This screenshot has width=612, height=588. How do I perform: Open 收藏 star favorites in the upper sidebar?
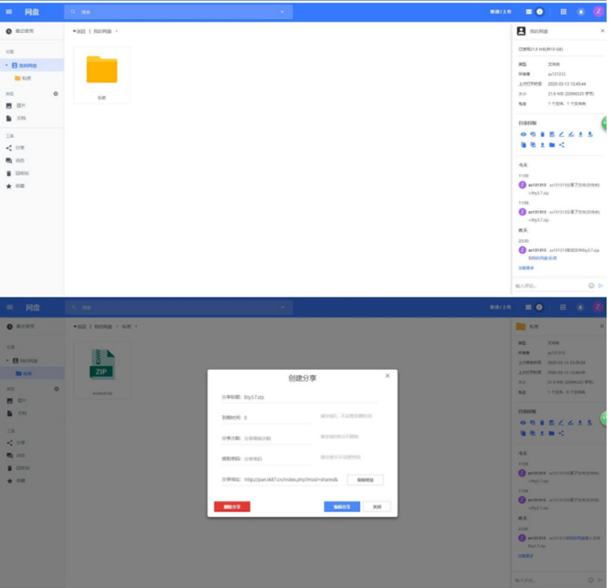pos(9,185)
